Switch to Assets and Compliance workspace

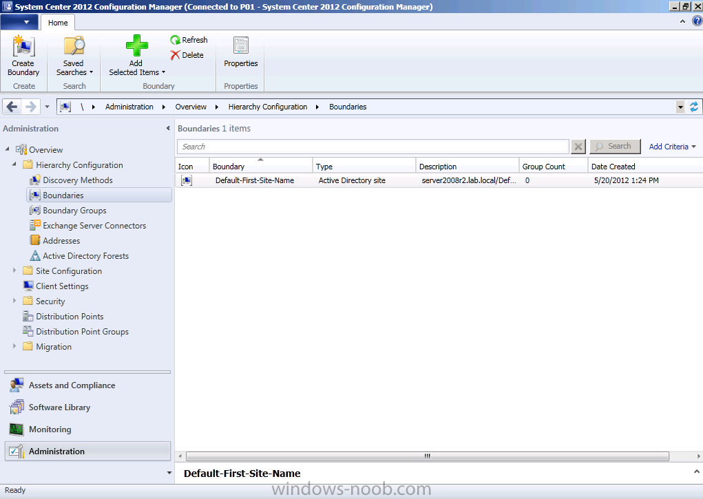[87, 385]
